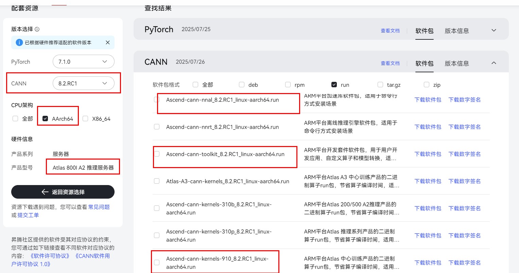
Task: Enable the deb package format filter
Action: click(x=241, y=85)
